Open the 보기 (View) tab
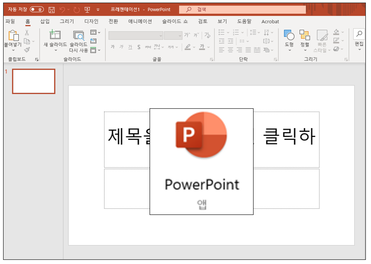The width and height of the screenshot is (371, 264). click(x=222, y=21)
